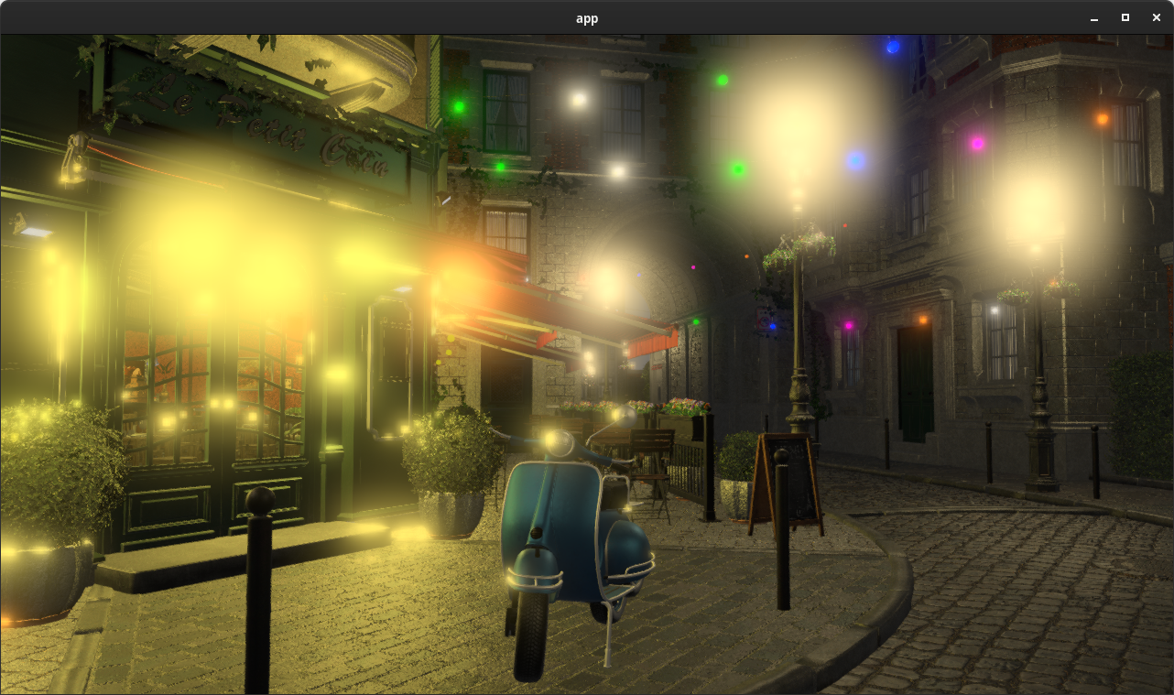
Task: Pick the scooter's front wheel
Action: pyautogui.click(x=530, y=635)
